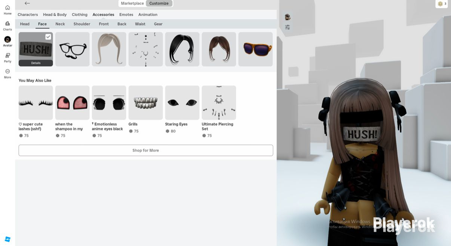The width and height of the screenshot is (451, 246).
Task: Open the Characters category
Action: 28,15
